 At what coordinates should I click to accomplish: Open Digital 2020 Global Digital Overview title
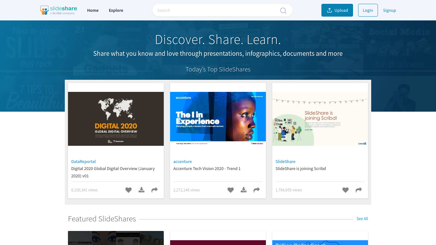point(113,172)
